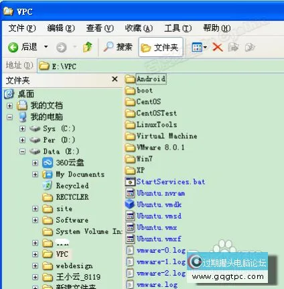The image size is (284, 289).
Task: Click the disabled Forward arrow icon
Action: click(x=61, y=48)
